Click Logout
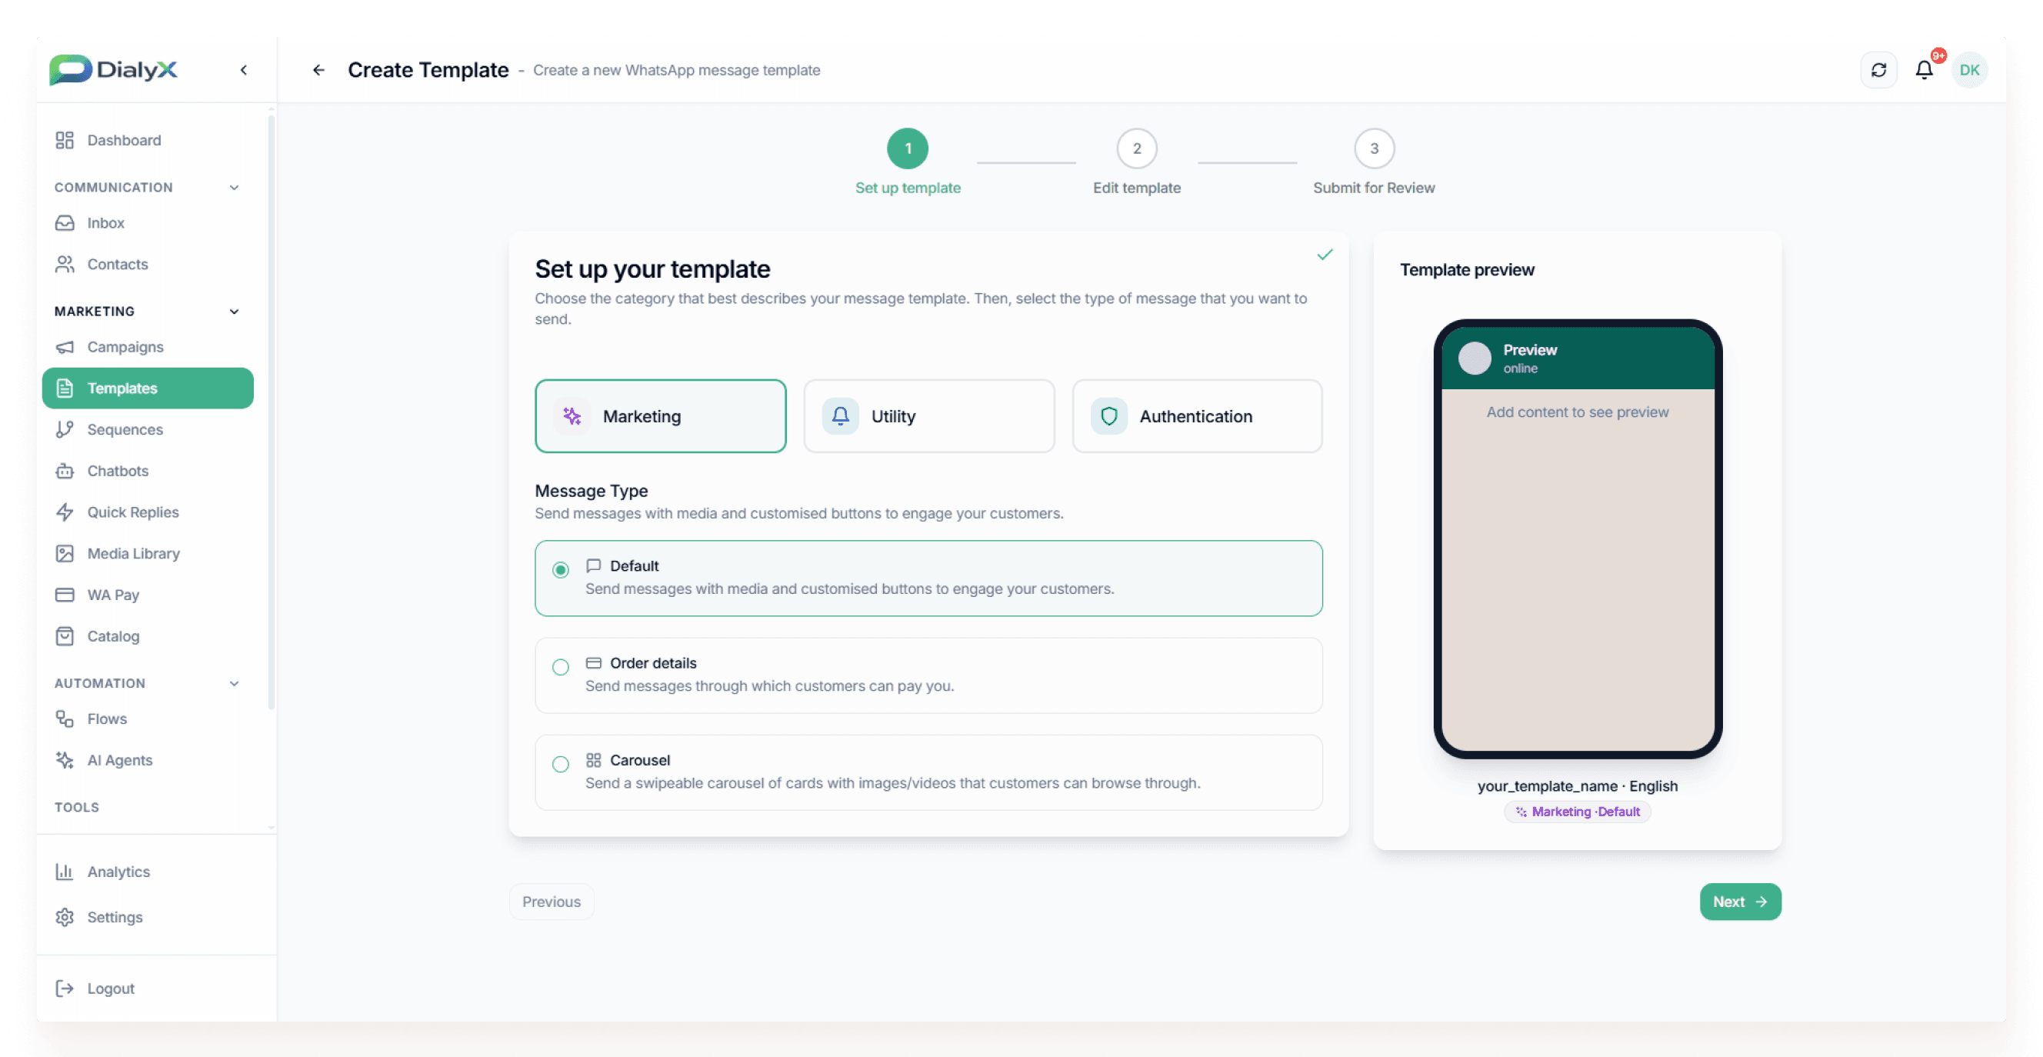 coord(148,987)
